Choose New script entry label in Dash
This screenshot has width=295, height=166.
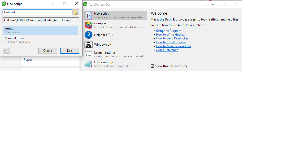pyautogui.click(x=101, y=14)
